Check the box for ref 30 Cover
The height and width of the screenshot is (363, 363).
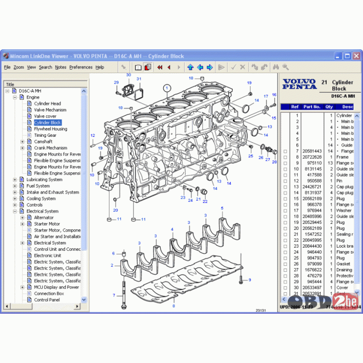[x=285, y=288]
